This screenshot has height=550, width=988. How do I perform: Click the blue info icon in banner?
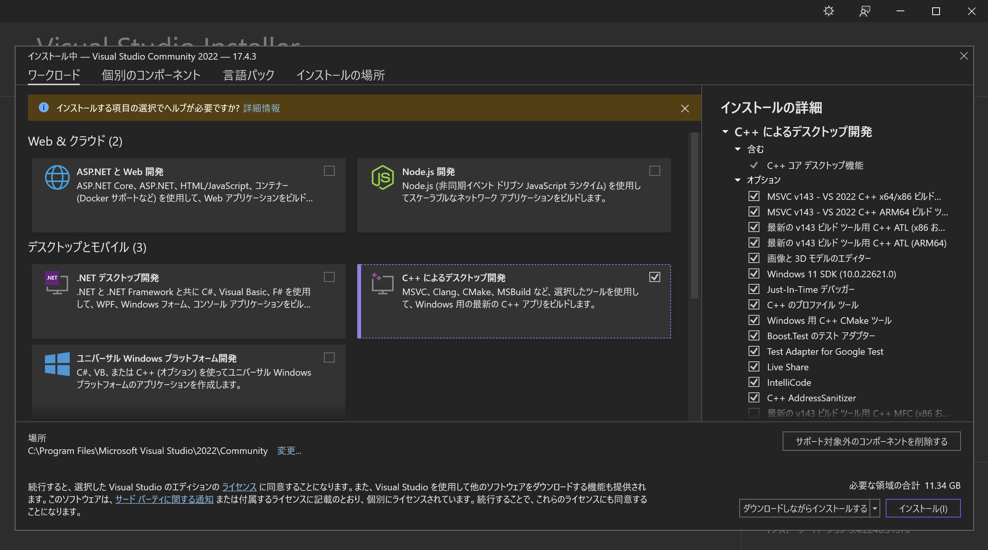tap(44, 107)
